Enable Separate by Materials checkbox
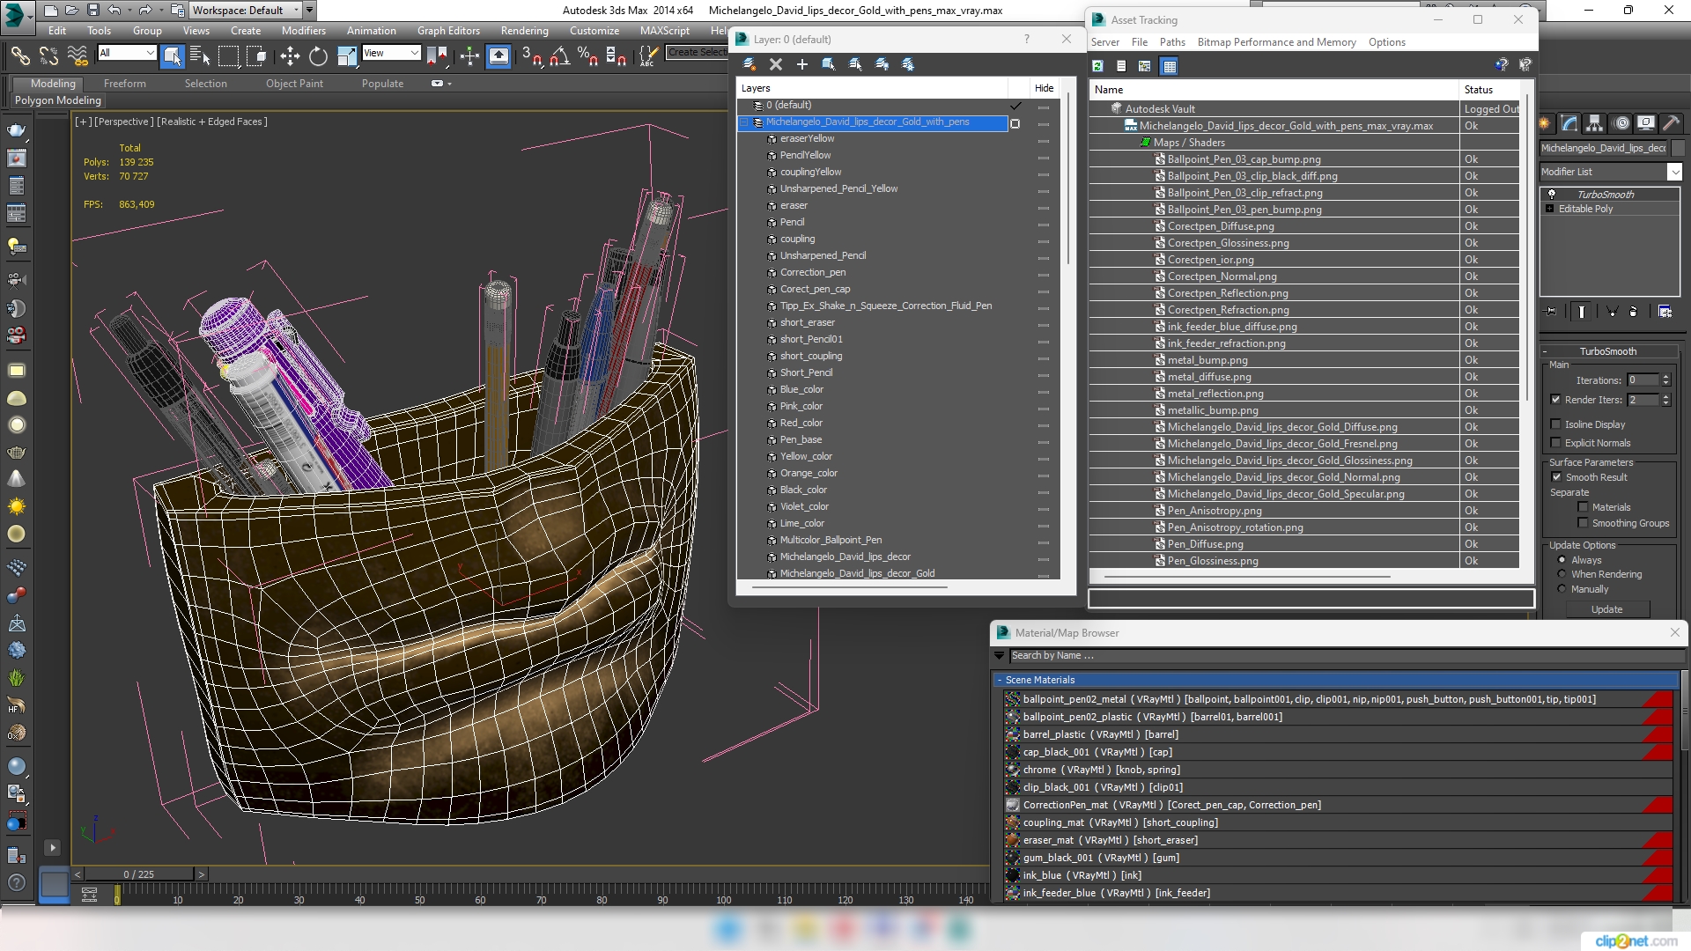 pos(1583,507)
